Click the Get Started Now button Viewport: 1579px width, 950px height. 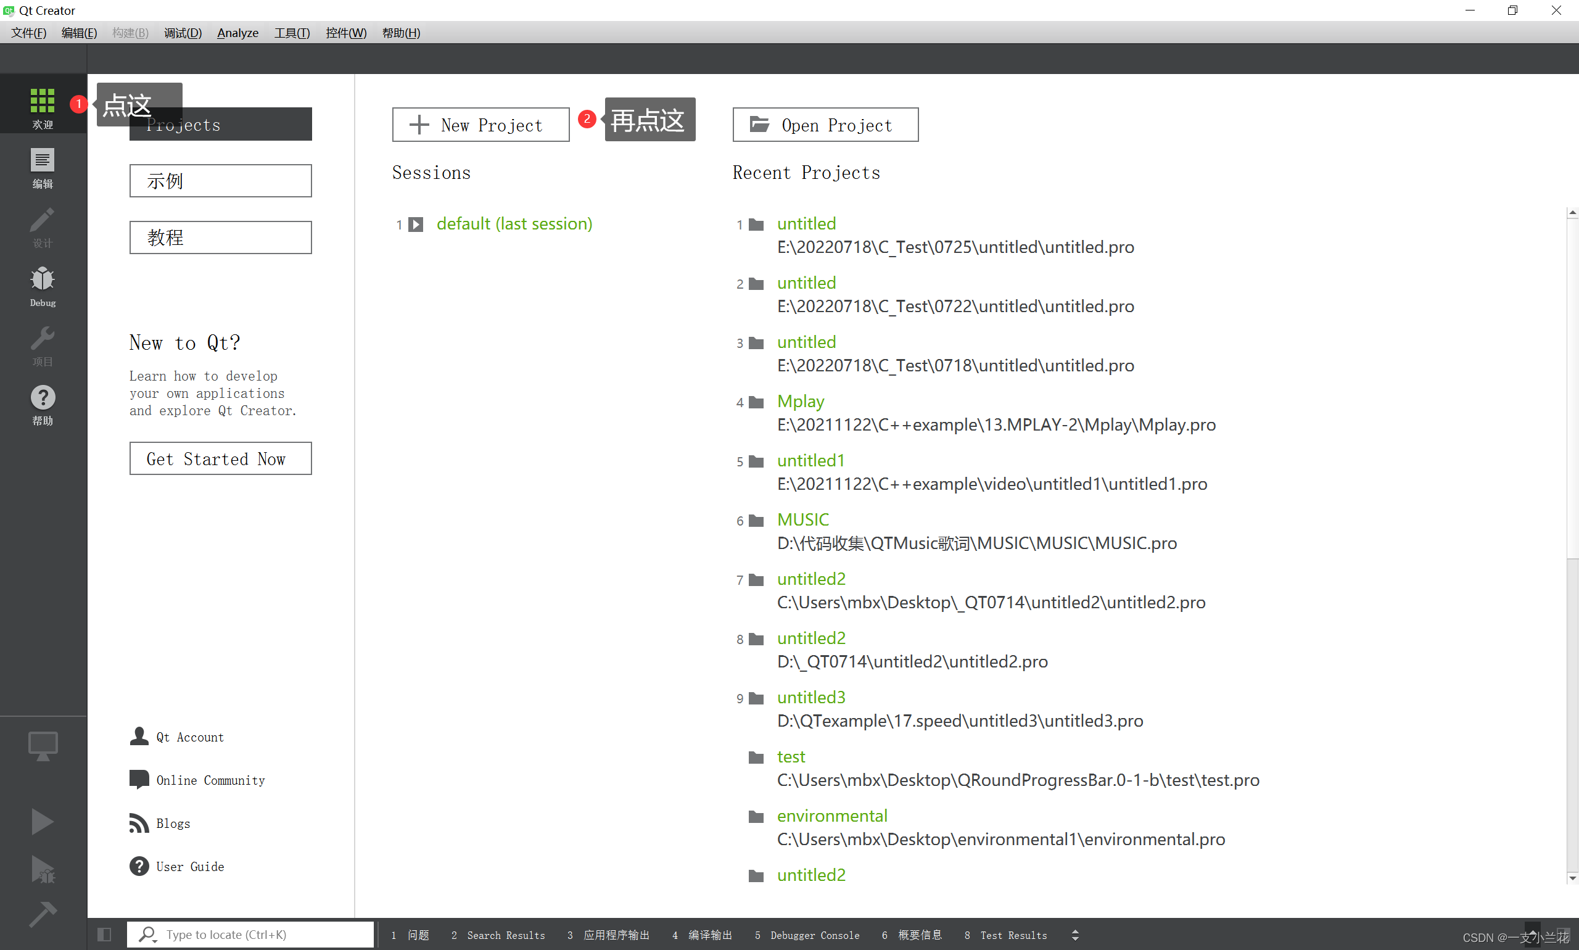pyautogui.click(x=220, y=458)
